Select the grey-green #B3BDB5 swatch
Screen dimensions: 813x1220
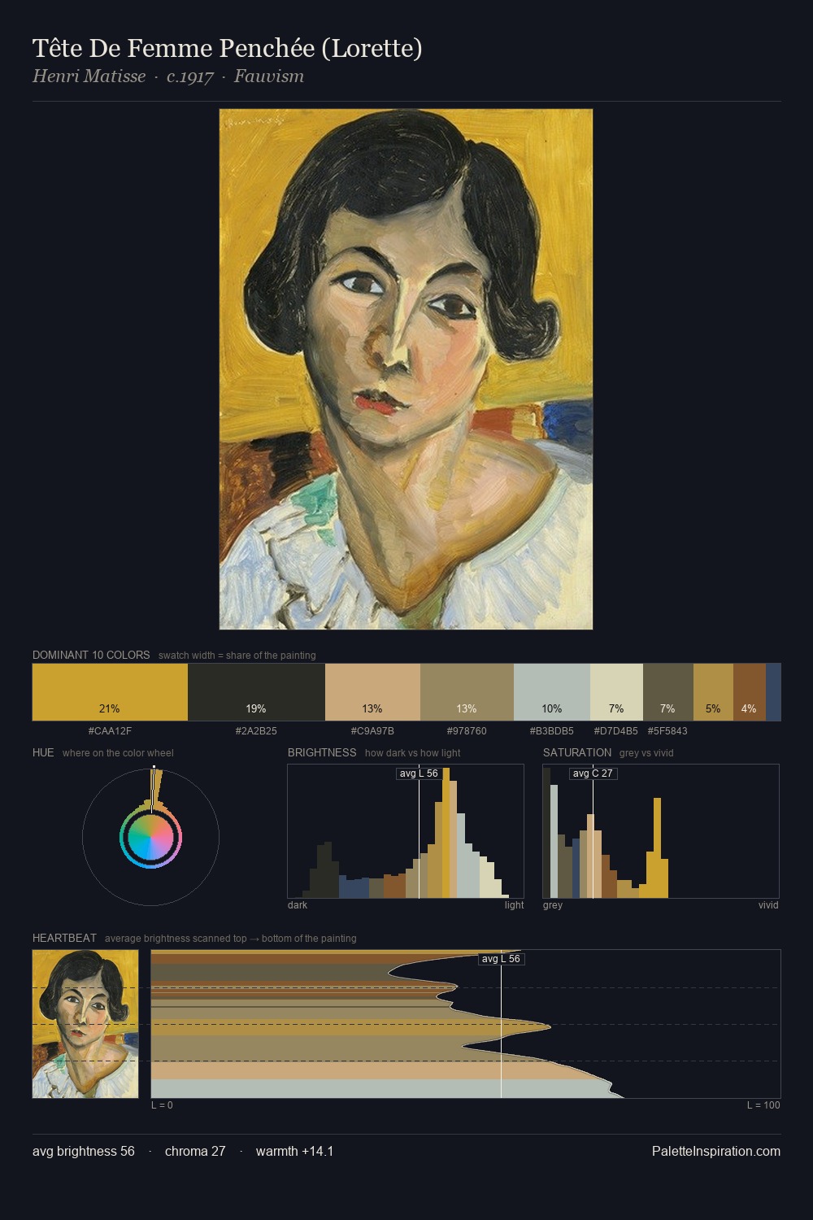click(x=552, y=692)
